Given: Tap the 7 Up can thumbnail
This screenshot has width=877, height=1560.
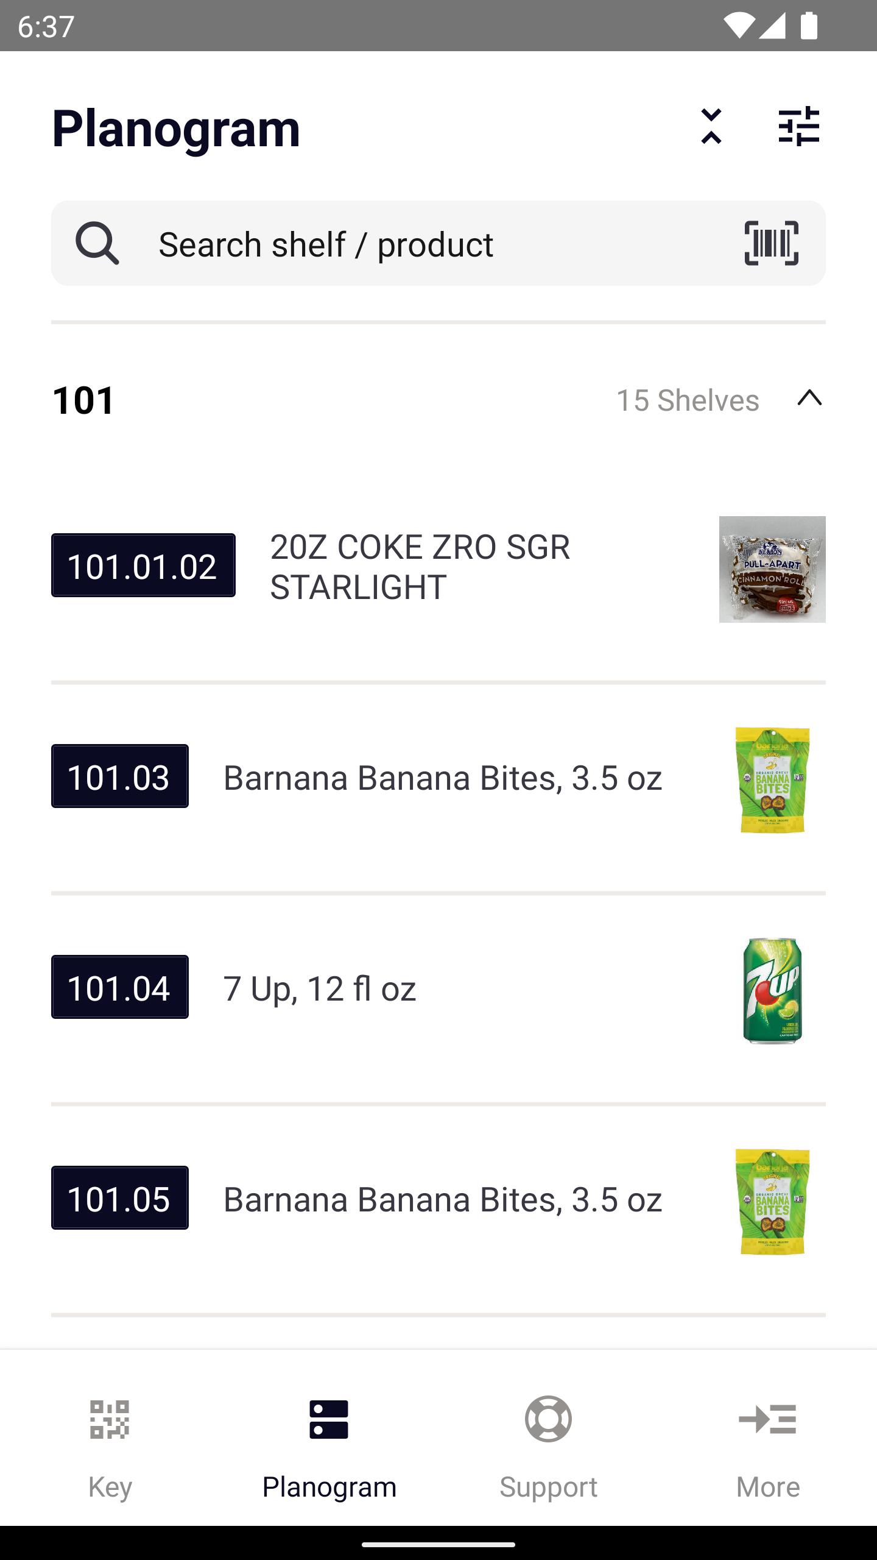Looking at the screenshot, I should (x=772, y=990).
